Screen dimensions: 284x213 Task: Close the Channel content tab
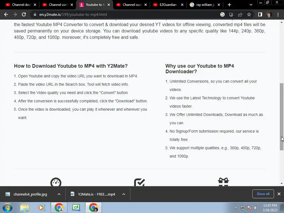[72, 5]
